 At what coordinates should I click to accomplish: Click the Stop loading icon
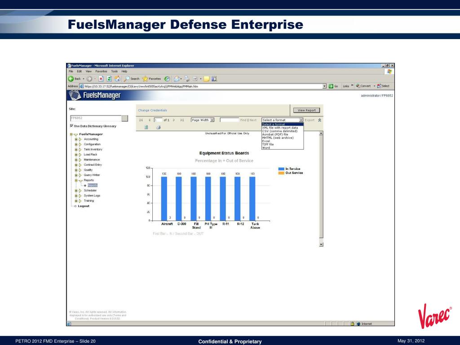tap(101, 79)
